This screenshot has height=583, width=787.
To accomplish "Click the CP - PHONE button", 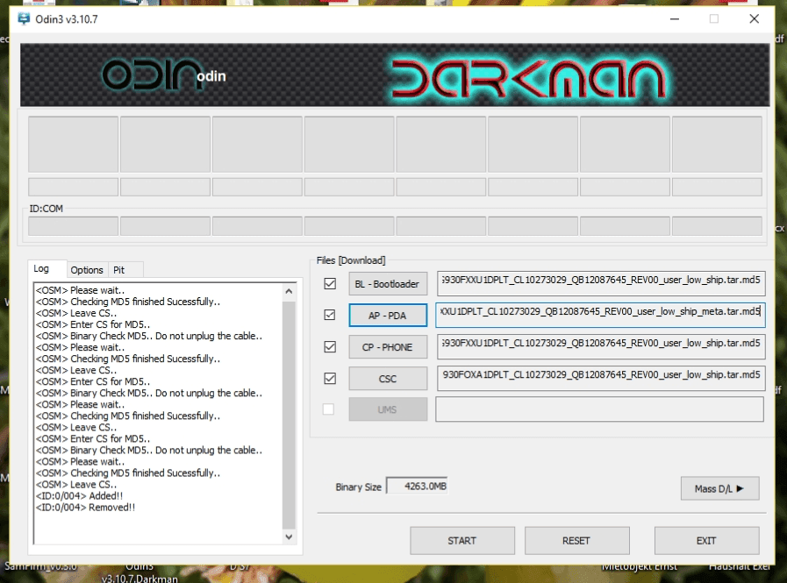I will pyautogui.click(x=388, y=347).
